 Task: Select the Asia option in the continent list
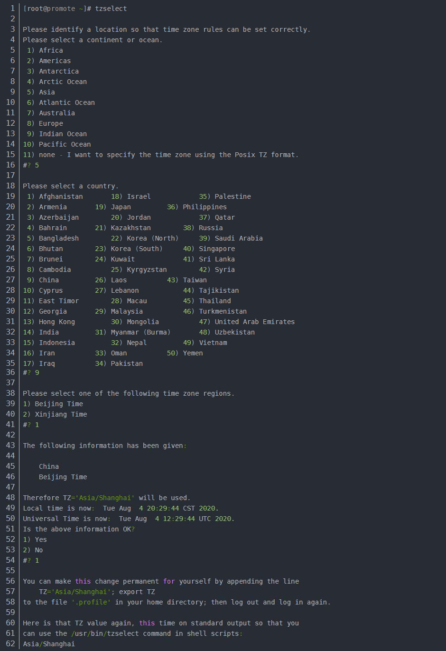pos(46,92)
